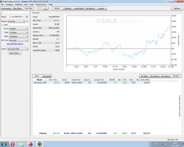Sort by the Month column header
Viewport: 184px width, 147px height.
(39, 80)
